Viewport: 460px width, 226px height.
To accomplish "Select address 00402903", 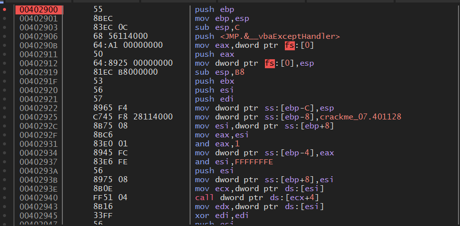I will (x=39, y=27).
